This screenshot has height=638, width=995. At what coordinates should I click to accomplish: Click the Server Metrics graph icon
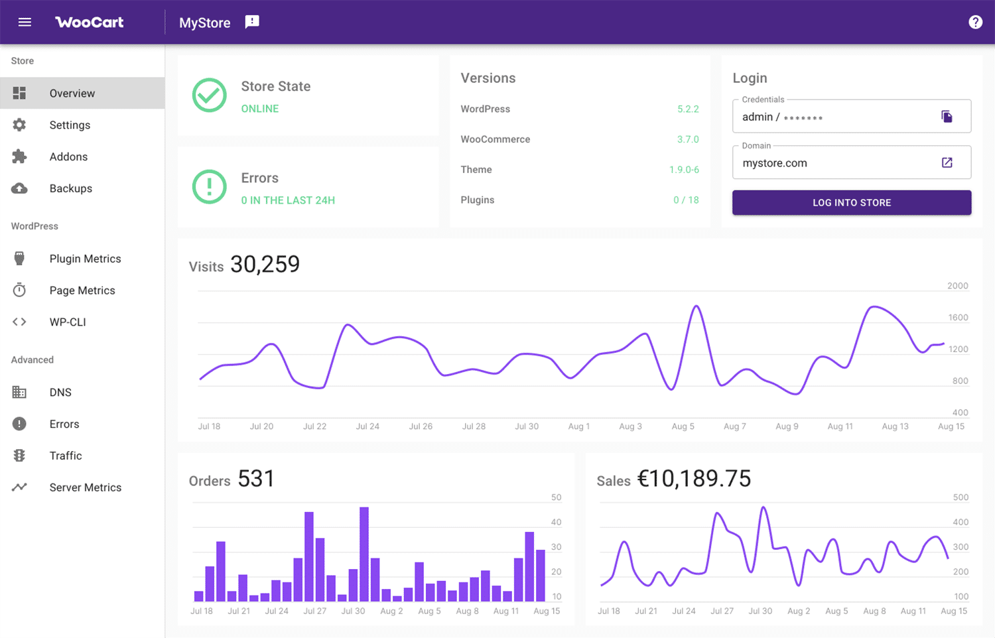[20, 487]
